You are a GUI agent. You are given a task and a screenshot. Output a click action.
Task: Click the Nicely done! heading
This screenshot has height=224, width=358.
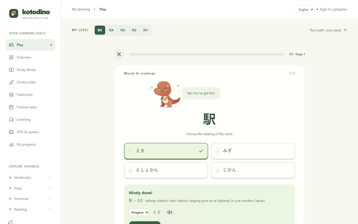point(140,193)
